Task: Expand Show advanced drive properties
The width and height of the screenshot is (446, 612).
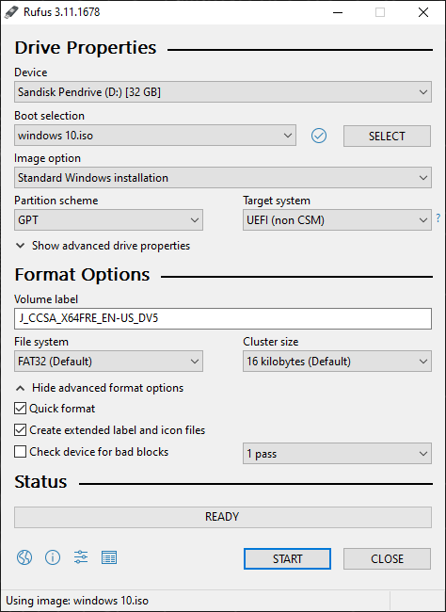Action: 103,246
